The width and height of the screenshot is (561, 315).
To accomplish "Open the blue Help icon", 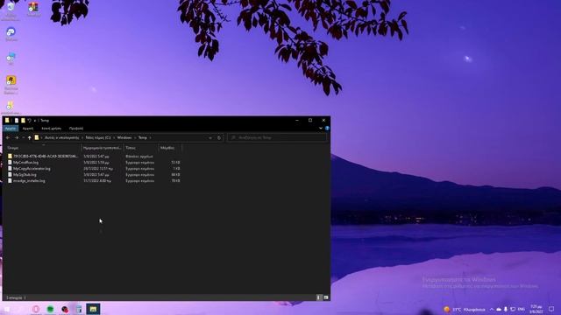I will coord(327,129).
